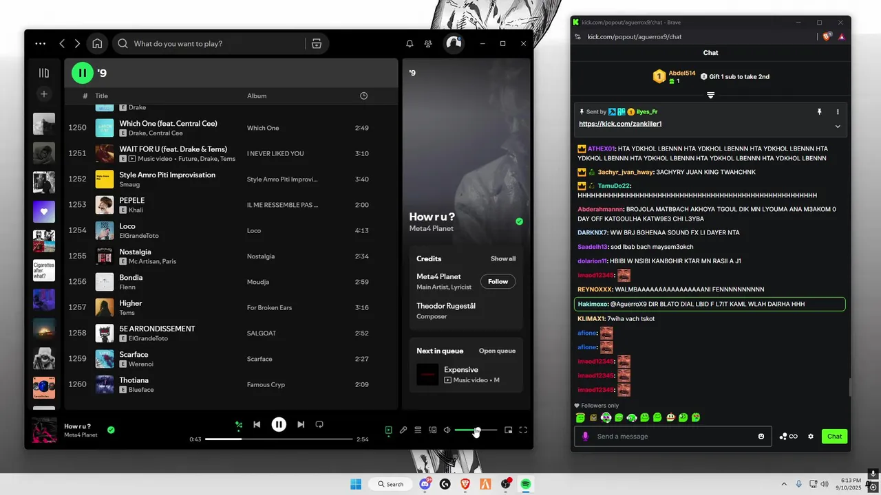Open pinned message three-dot options
The image size is (881, 495).
pos(838,111)
